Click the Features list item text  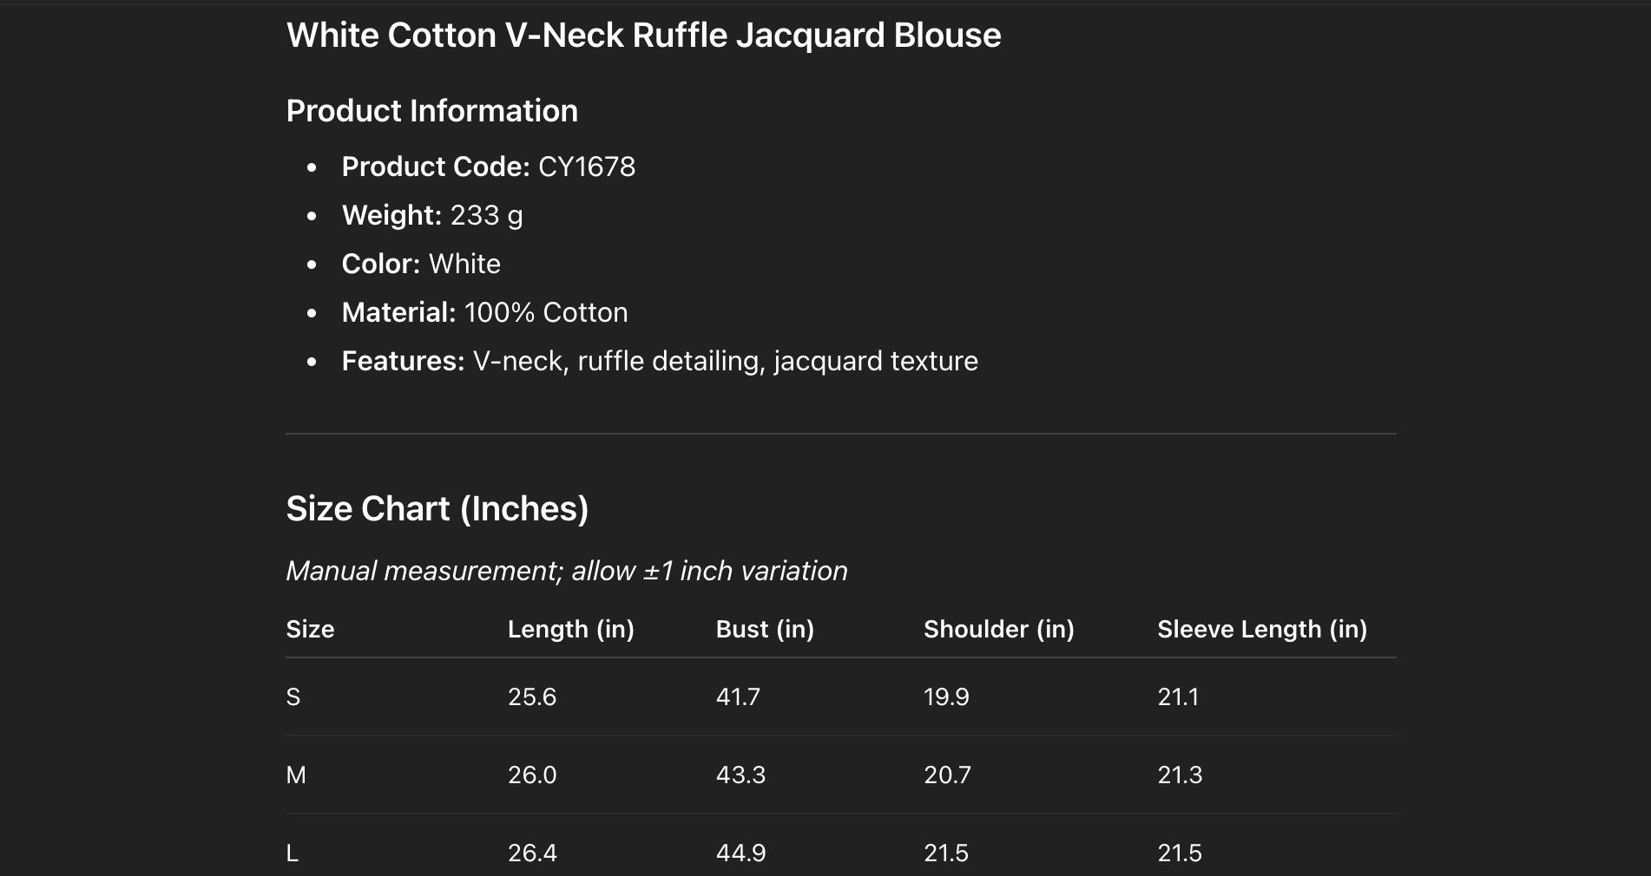(660, 361)
